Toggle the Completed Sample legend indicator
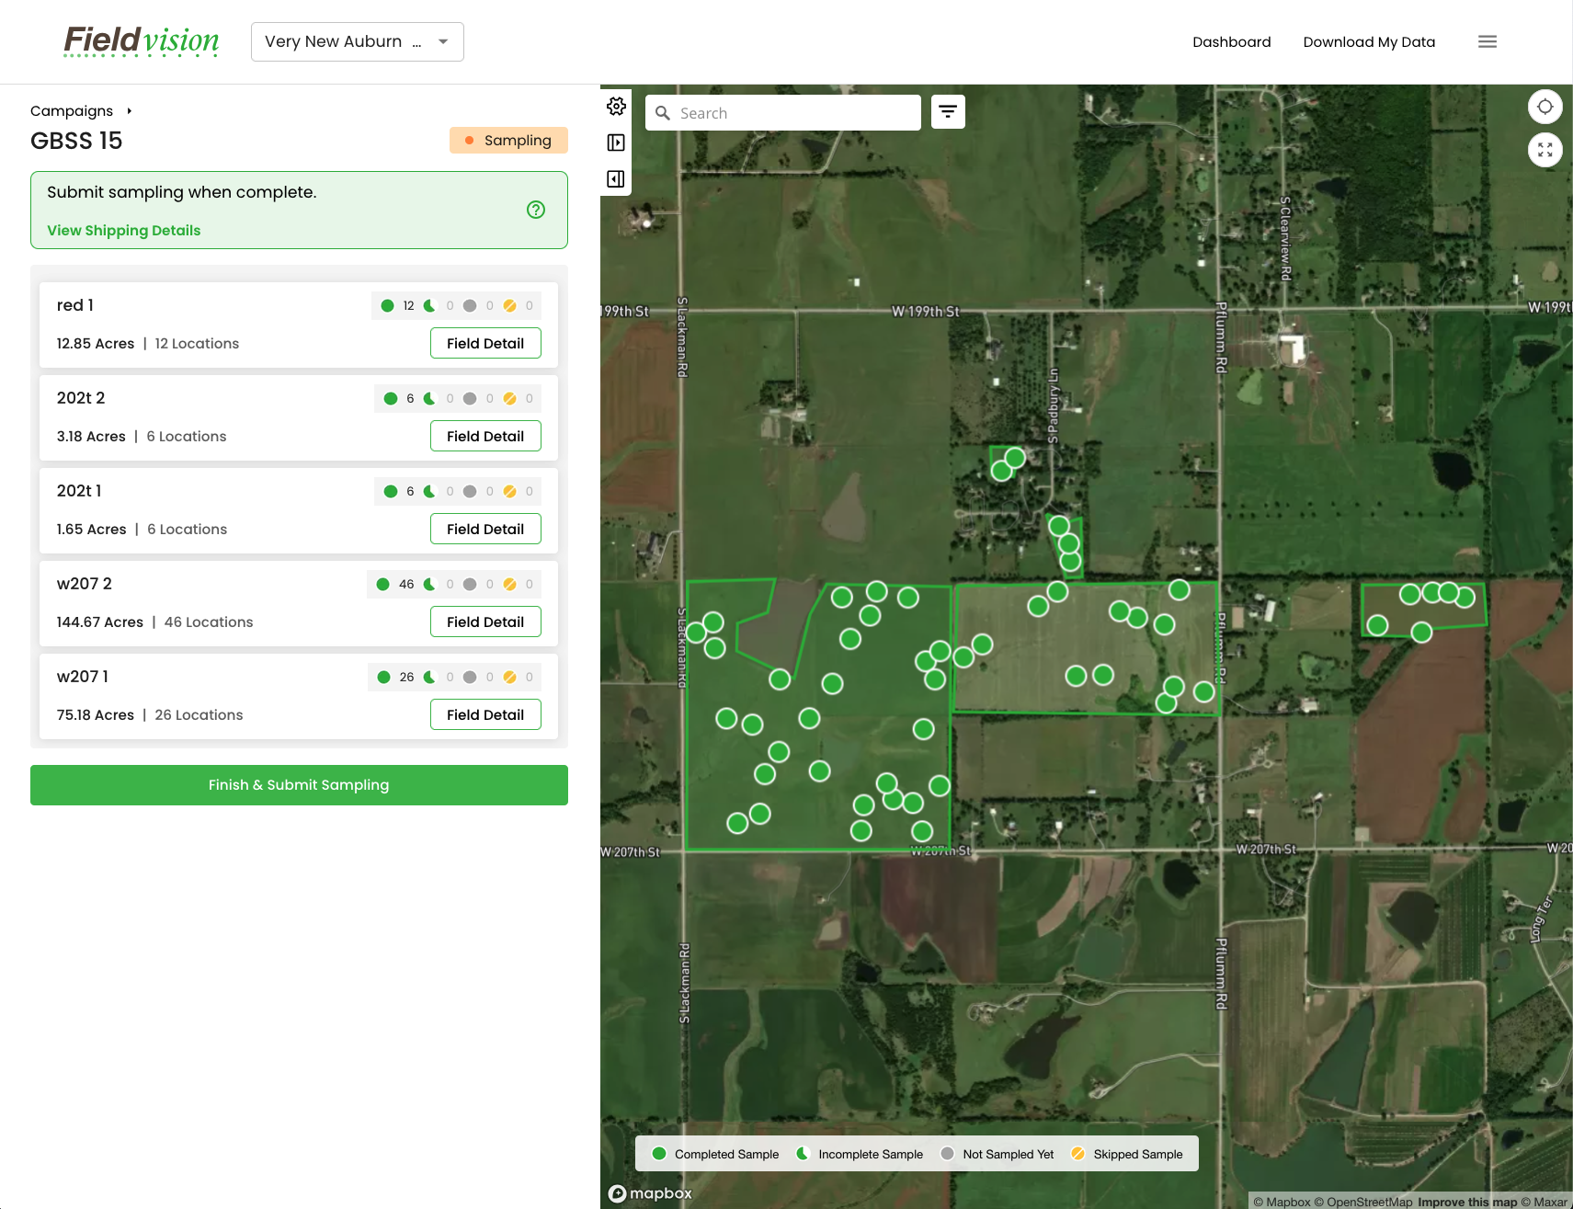1573x1209 pixels. click(658, 1153)
